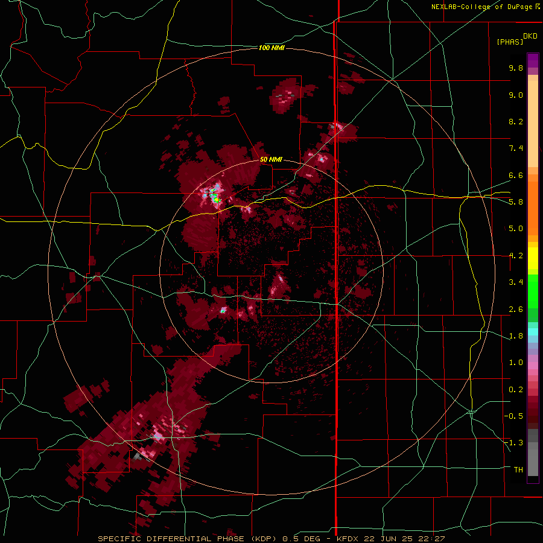Click the -0.5 value on the scale
The width and height of the screenshot is (543, 543).
tap(513, 416)
